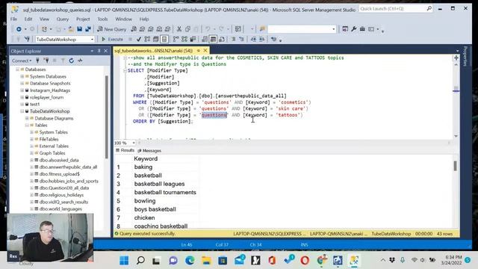Toggle the Results to File option
This screenshot has height=269, width=478.
point(222,40)
